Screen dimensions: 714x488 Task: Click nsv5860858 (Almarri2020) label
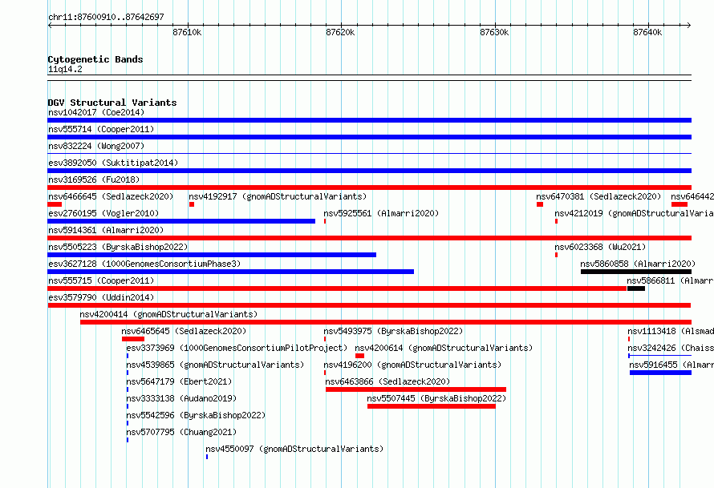(x=638, y=264)
